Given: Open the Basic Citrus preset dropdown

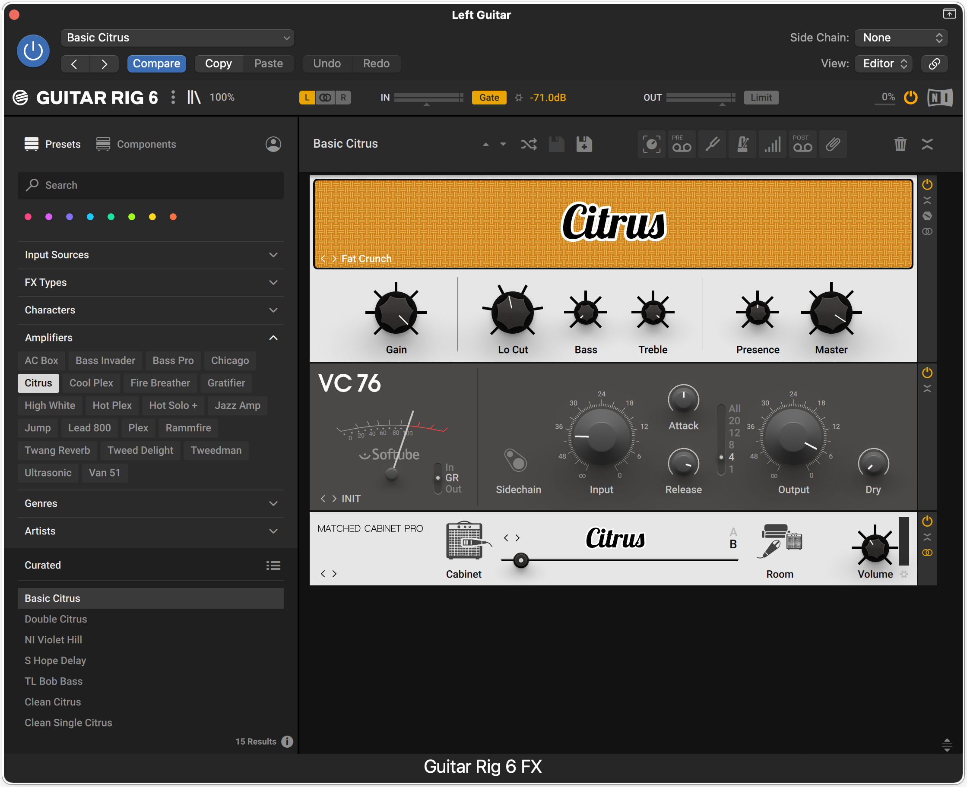Looking at the screenshot, I should tap(178, 38).
